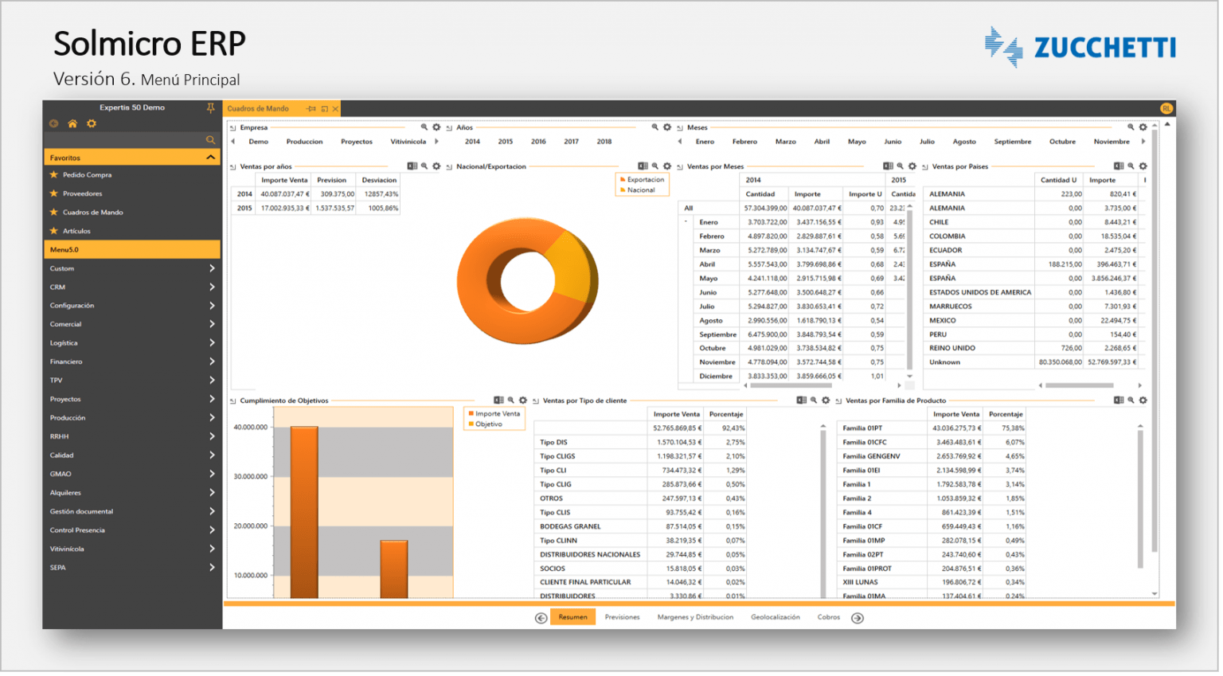The width and height of the screenshot is (1223, 676).
Task: Click the Ventas por Meses magnifier icon
Action: 902,167
